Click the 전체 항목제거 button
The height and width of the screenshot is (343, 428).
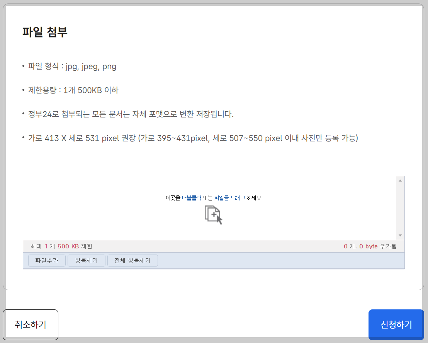click(132, 260)
